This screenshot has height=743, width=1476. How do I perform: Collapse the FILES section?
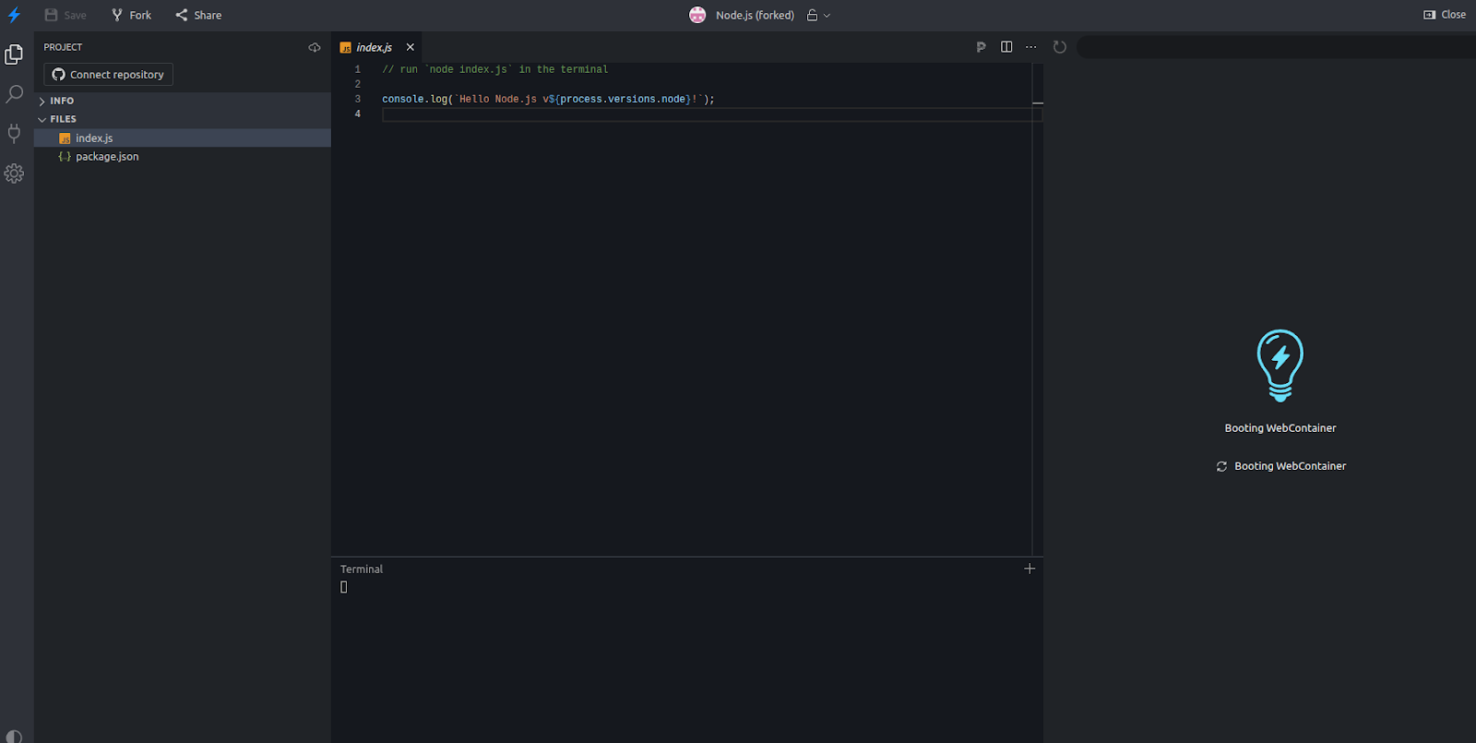pos(183,119)
